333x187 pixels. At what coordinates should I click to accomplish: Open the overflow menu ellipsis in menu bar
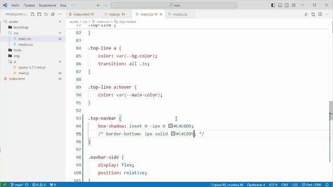point(73,5)
